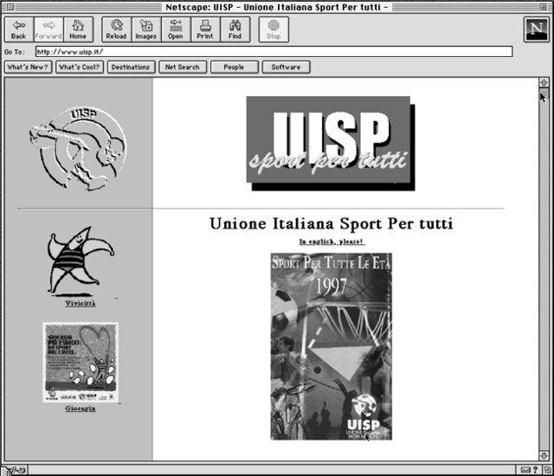
Task: Follow the 'In english, please!' link
Action: point(332,241)
